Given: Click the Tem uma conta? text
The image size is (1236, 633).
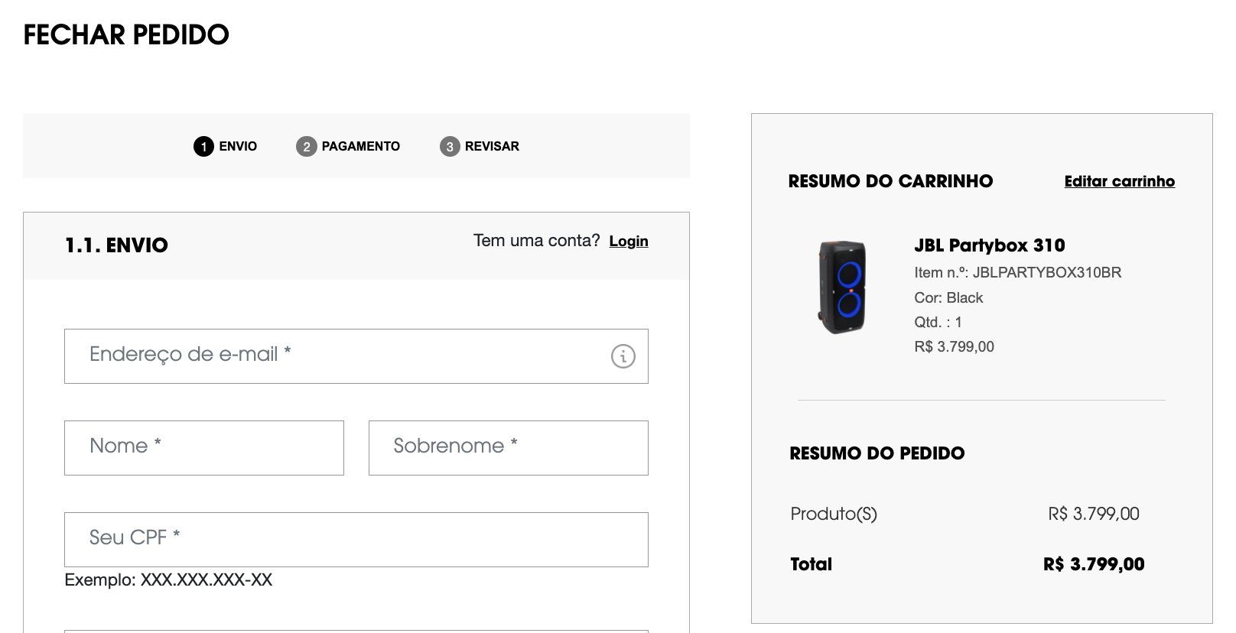Looking at the screenshot, I should tap(536, 241).
